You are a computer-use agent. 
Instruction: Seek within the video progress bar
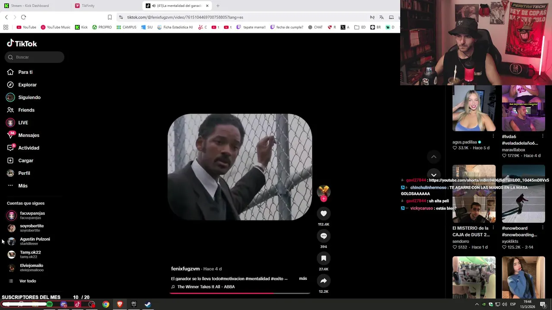pos(240,293)
